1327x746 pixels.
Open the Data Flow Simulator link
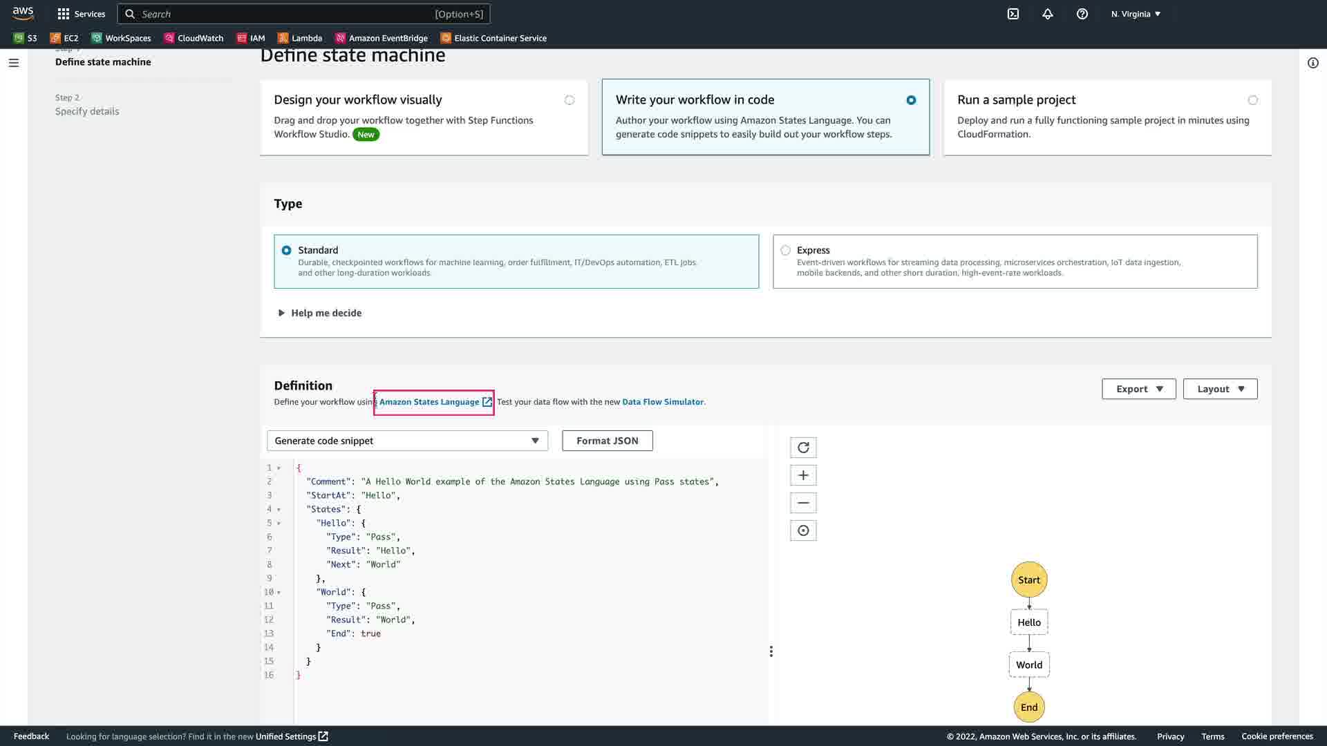pos(662,402)
